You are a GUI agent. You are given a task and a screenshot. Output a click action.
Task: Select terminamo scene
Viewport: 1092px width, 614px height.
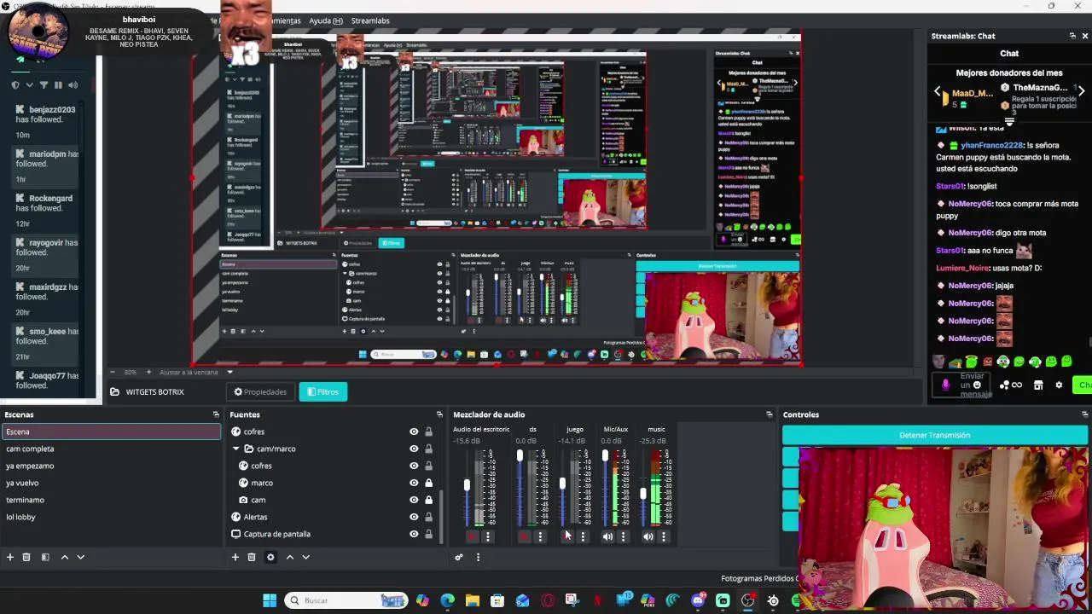click(x=111, y=500)
